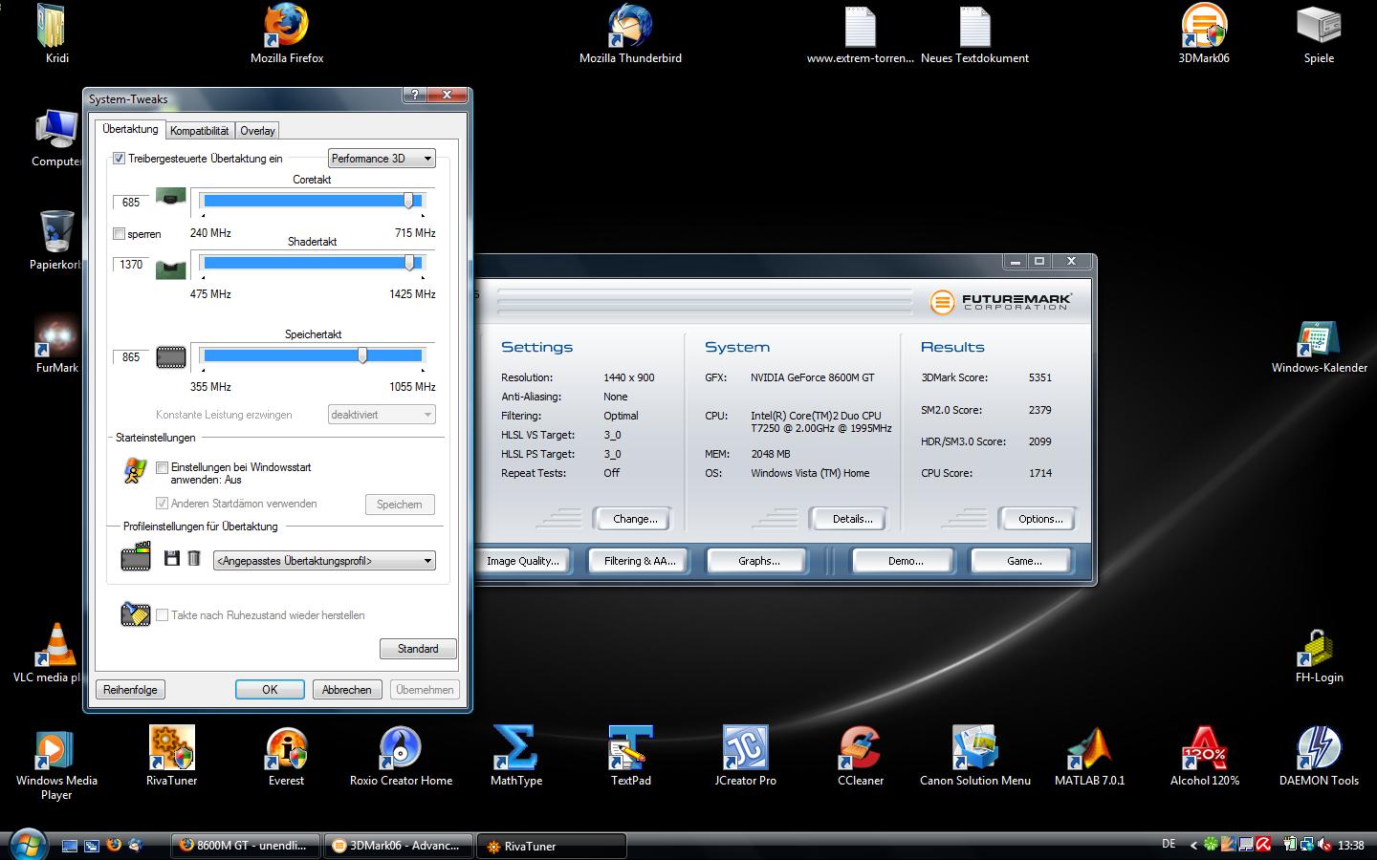
Task: Open the 3DMark06 desktop shortcut
Action: (1204, 33)
